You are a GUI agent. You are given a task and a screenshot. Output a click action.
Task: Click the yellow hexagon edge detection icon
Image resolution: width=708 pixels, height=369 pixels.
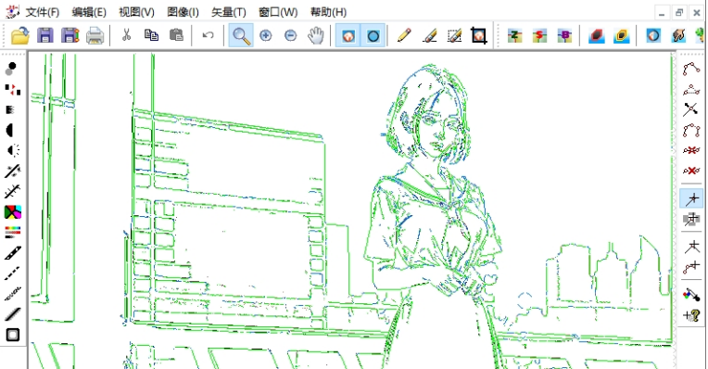tap(621, 35)
